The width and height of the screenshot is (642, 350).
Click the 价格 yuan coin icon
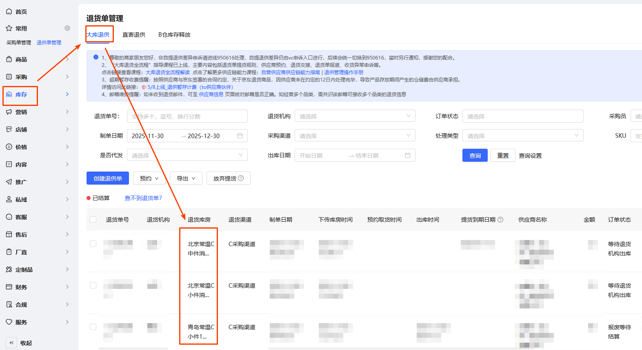tap(9, 147)
